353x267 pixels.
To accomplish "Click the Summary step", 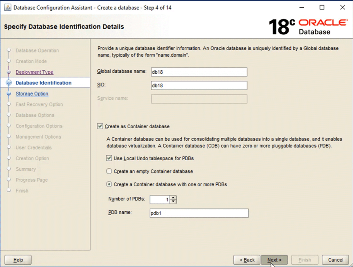I will pos(26,169).
